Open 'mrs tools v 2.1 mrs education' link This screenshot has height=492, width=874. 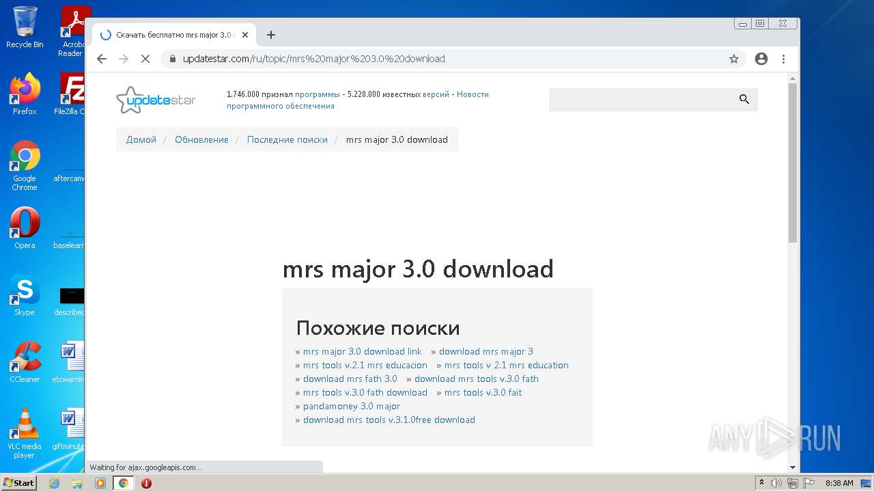click(507, 365)
